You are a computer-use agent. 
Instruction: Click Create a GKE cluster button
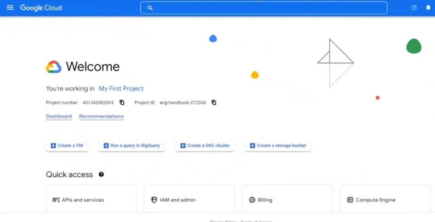click(x=205, y=145)
